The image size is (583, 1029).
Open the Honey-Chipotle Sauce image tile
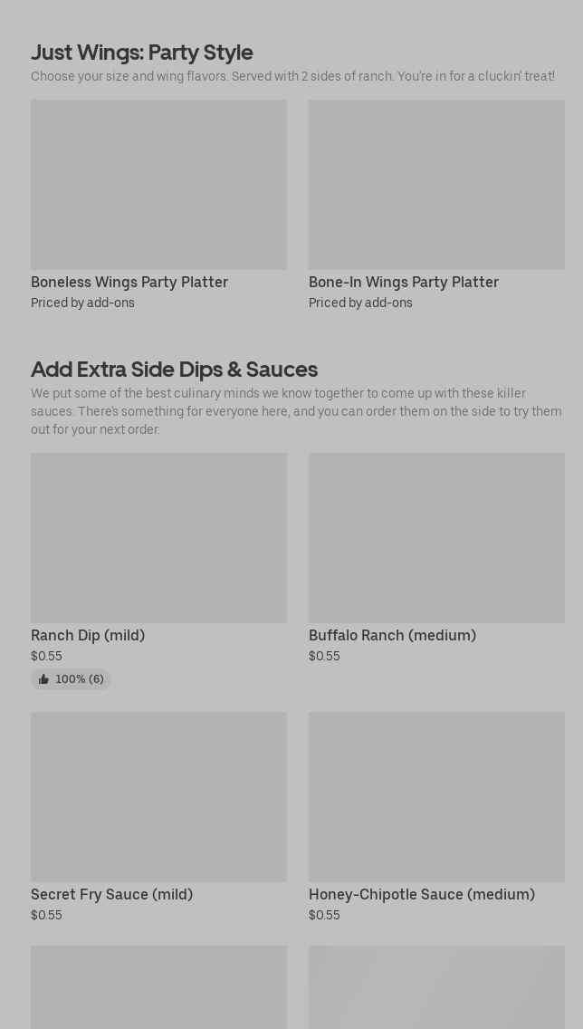click(x=436, y=797)
